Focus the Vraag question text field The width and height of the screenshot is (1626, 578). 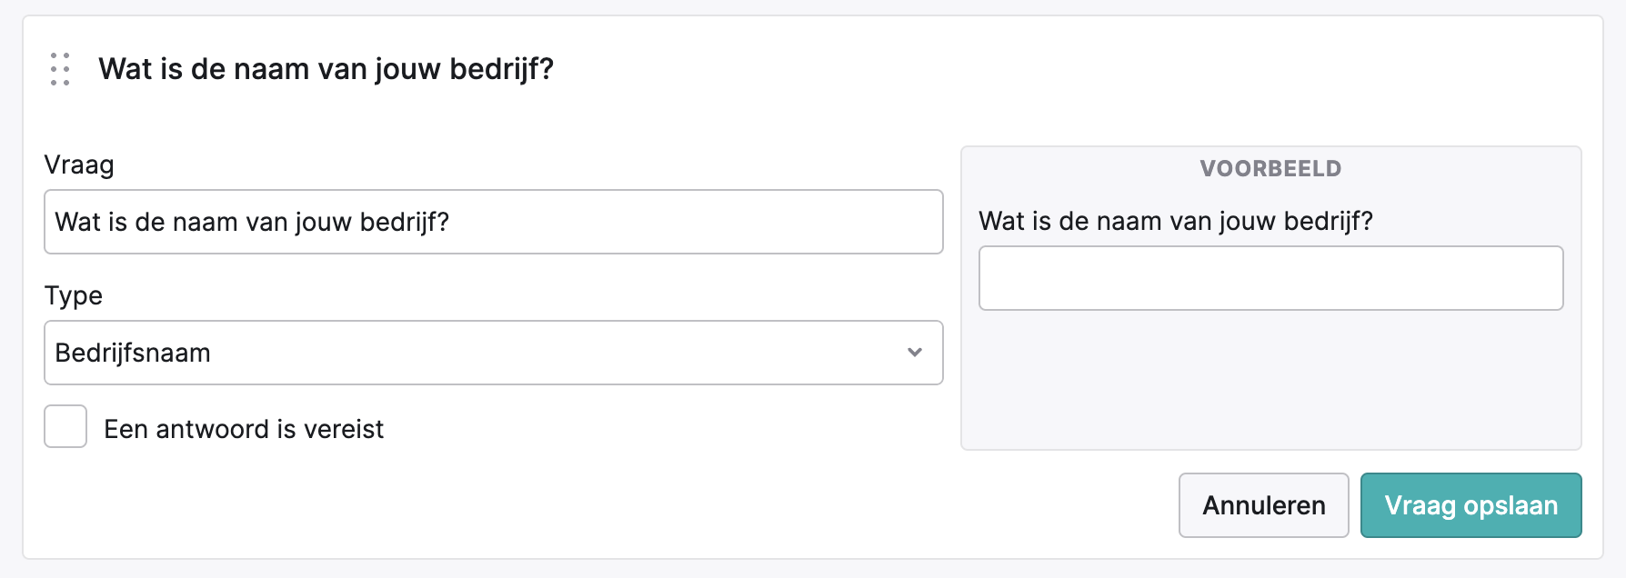tap(494, 222)
